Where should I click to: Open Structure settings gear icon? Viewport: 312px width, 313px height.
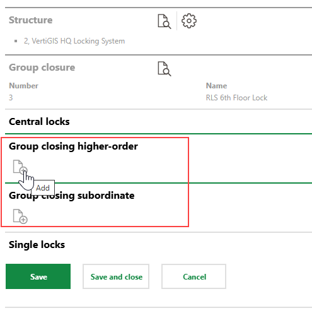[189, 21]
